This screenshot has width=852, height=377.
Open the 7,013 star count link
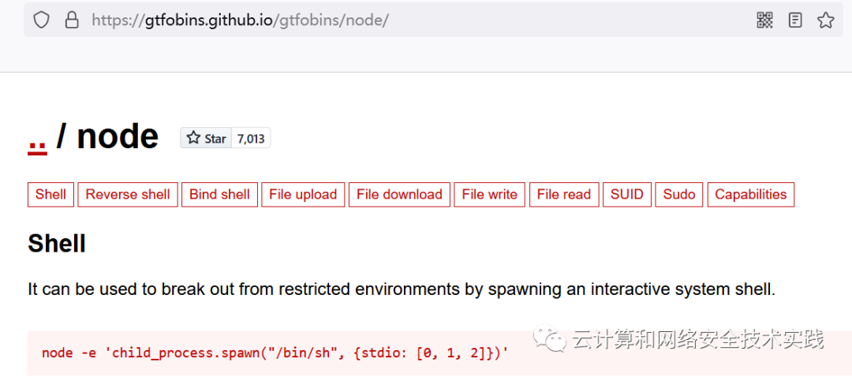251,138
